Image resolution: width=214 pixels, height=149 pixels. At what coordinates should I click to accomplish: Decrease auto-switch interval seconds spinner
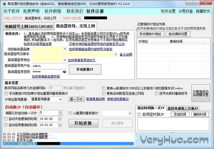tap(60, 114)
